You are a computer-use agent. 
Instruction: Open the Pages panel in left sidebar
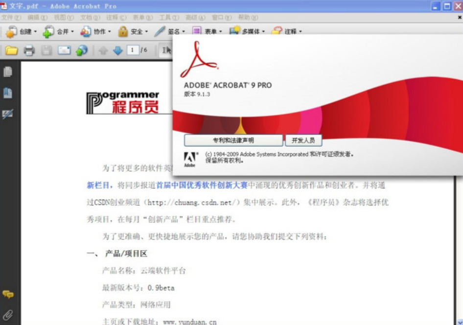(x=8, y=72)
